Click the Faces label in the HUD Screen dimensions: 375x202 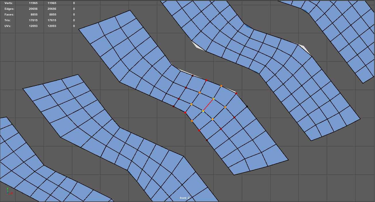coord(9,15)
